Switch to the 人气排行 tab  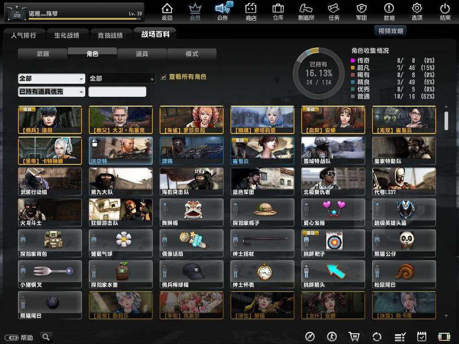click(x=23, y=35)
